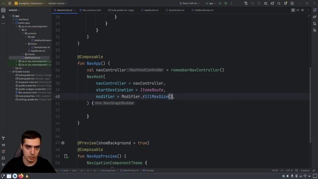Screen dimensions: 318x179
Task: Open the user account profile icon
Action: pos(292,3)
